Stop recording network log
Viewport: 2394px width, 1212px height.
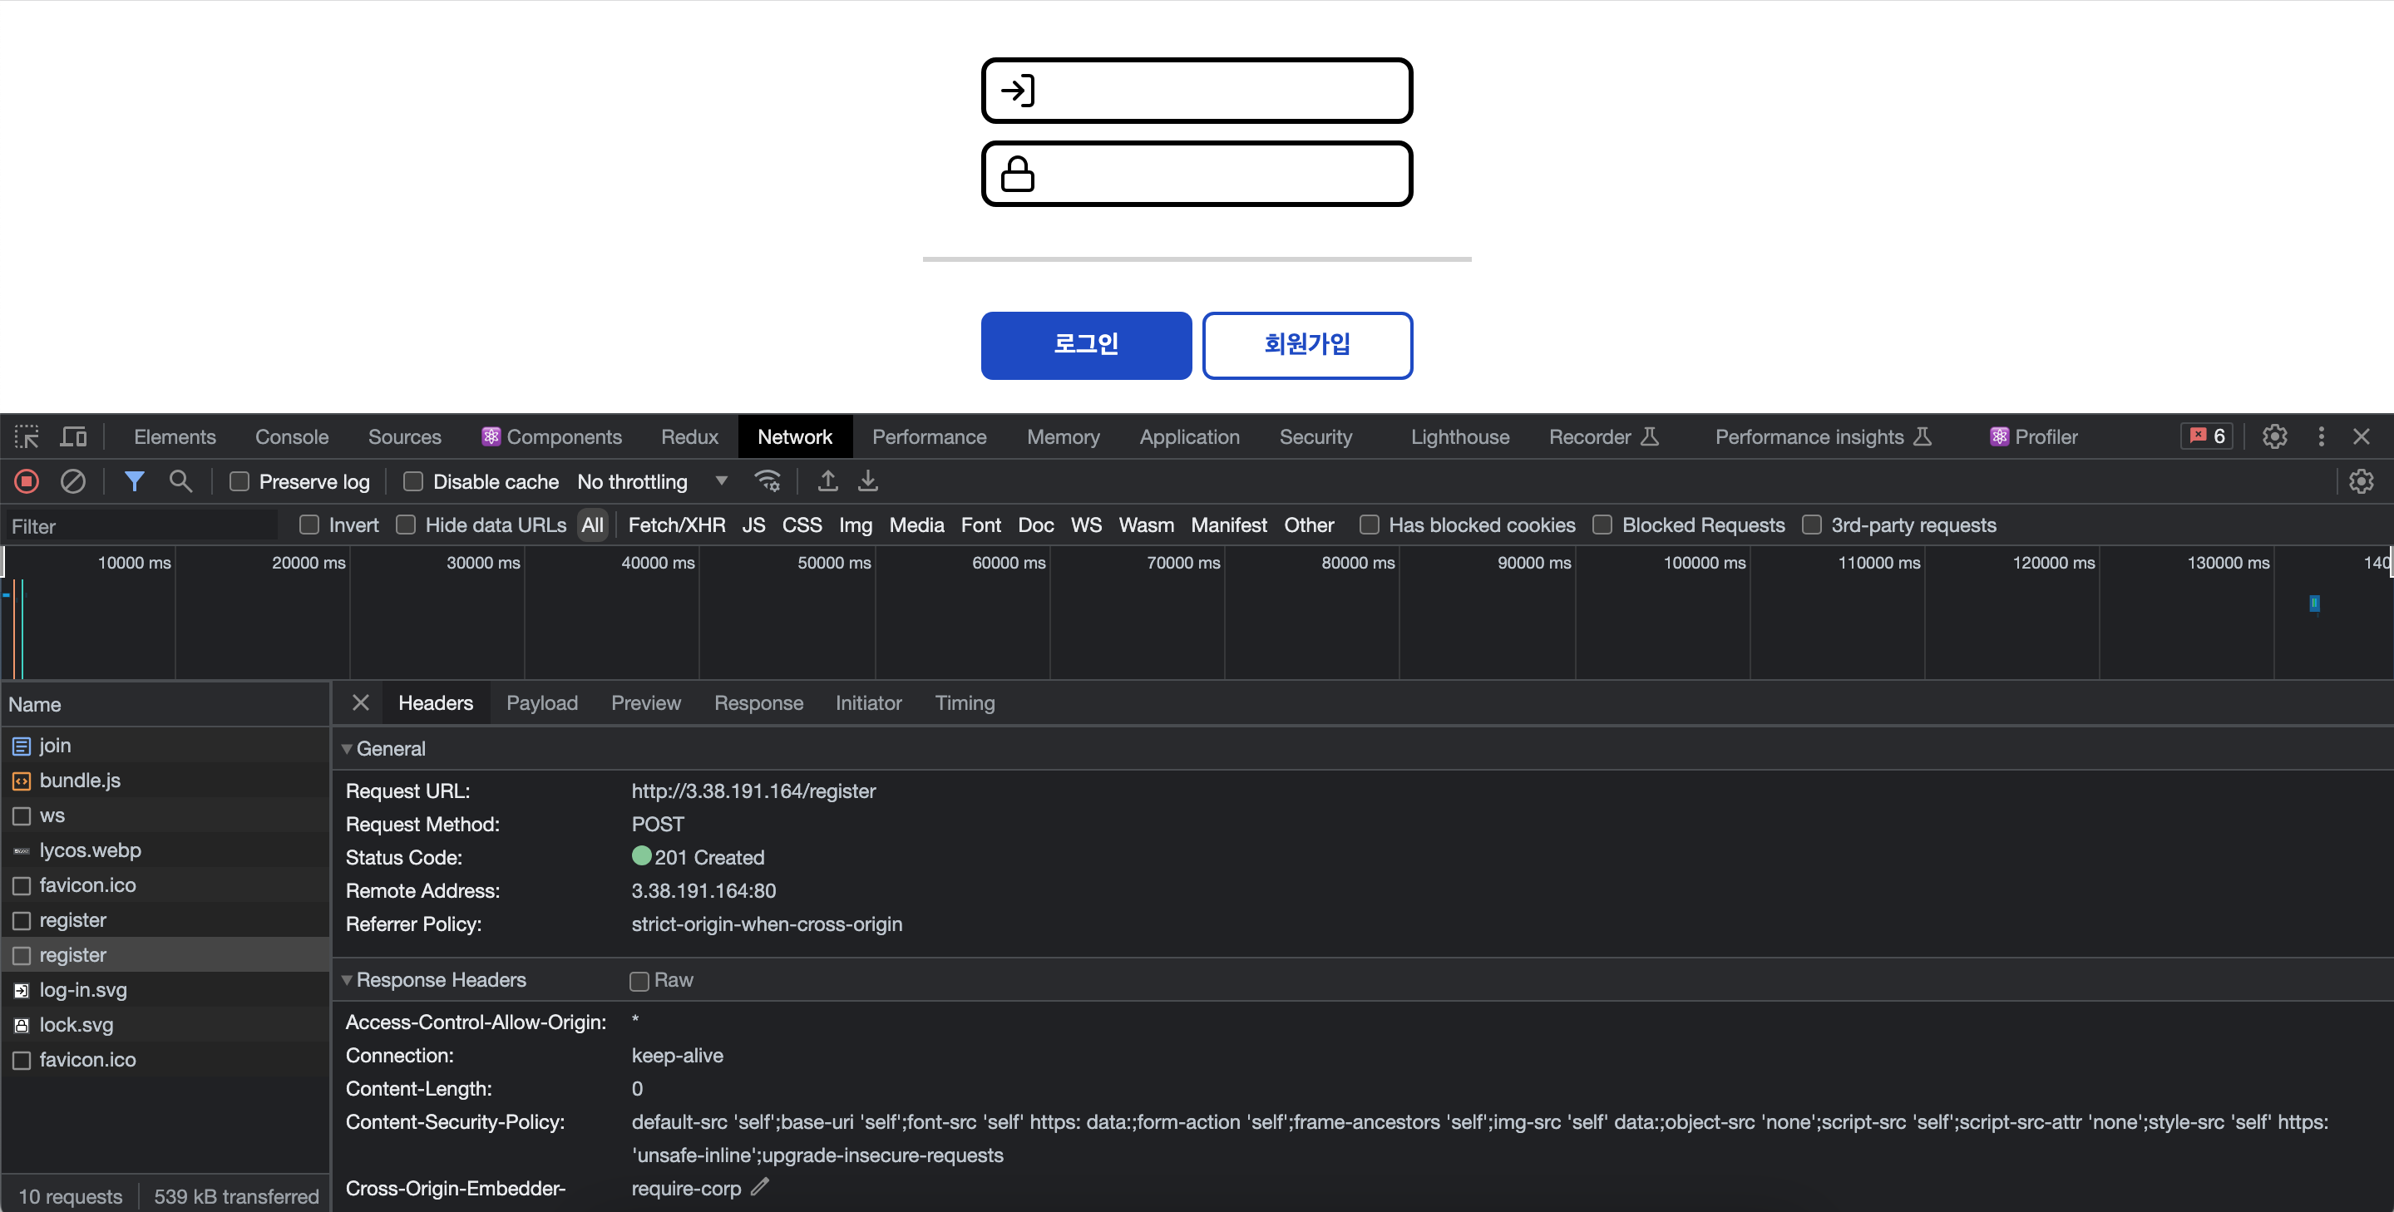click(26, 481)
